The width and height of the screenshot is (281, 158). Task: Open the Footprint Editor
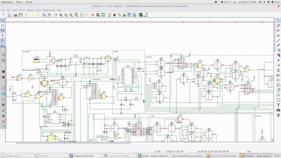point(103,15)
